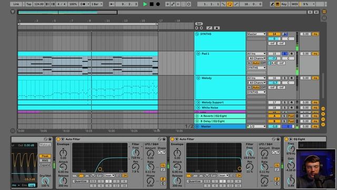
Task: Click the Play button in transport
Action: tap(145, 4)
